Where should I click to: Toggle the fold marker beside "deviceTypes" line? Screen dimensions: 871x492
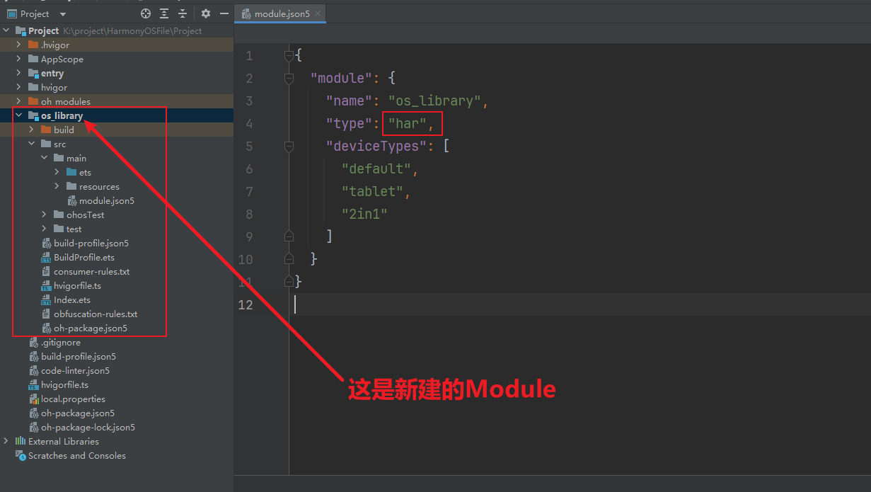point(289,146)
